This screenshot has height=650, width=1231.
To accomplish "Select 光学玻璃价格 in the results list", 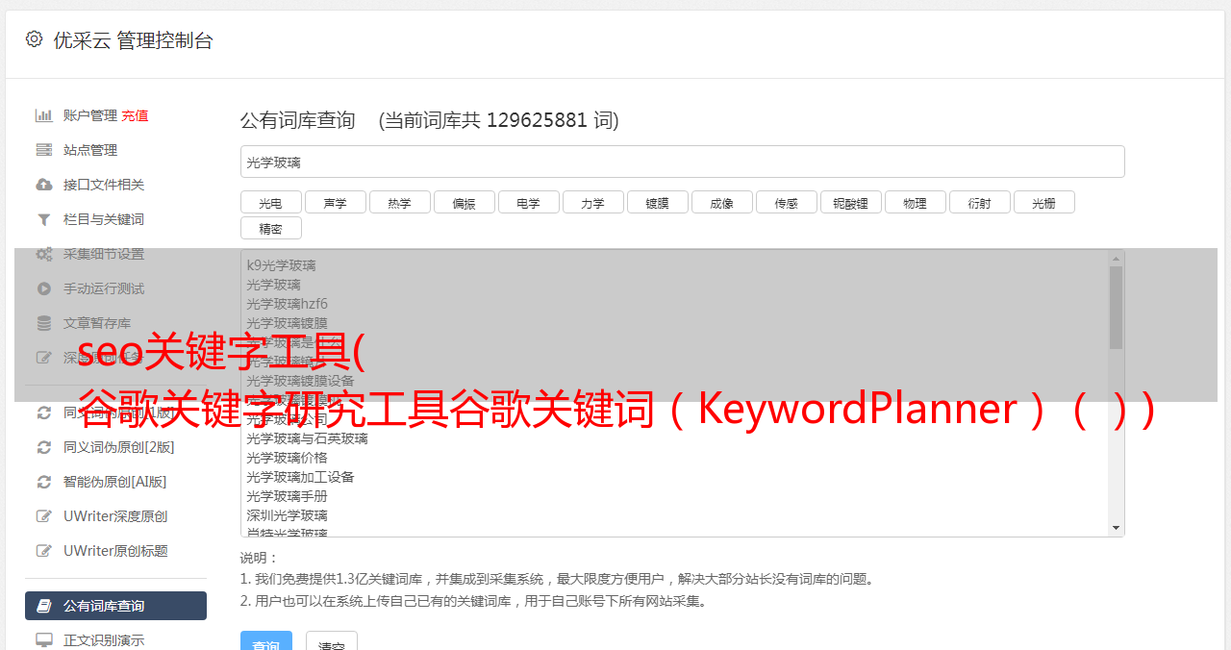I will click(287, 458).
